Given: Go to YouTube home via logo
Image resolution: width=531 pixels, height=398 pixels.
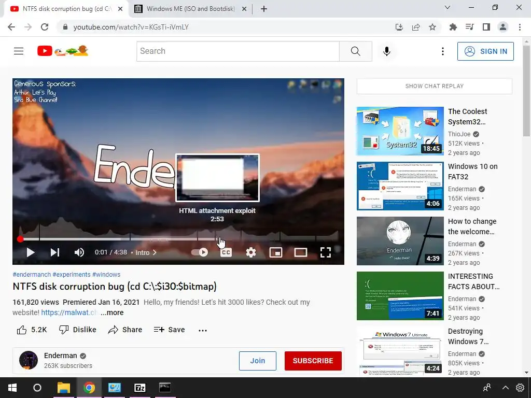Looking at the screenshot, I should click(x=63, y=51).
